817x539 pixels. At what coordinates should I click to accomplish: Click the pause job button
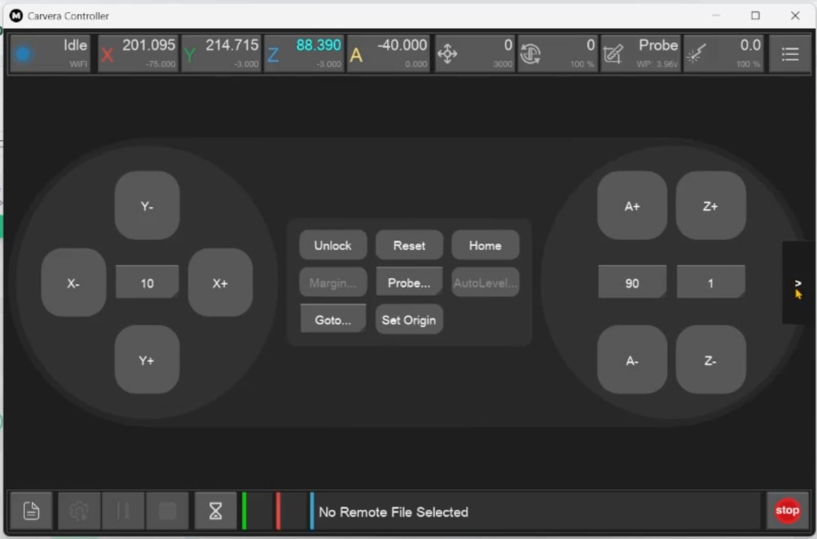pos(123,511)
